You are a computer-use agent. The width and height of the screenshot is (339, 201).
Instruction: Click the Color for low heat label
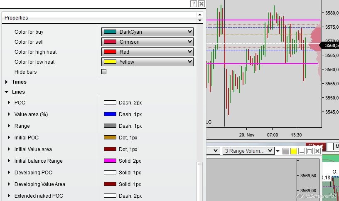pos(34,62)
